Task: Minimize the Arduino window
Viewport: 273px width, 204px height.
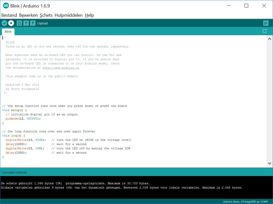Action: click(x=229, y=6)
